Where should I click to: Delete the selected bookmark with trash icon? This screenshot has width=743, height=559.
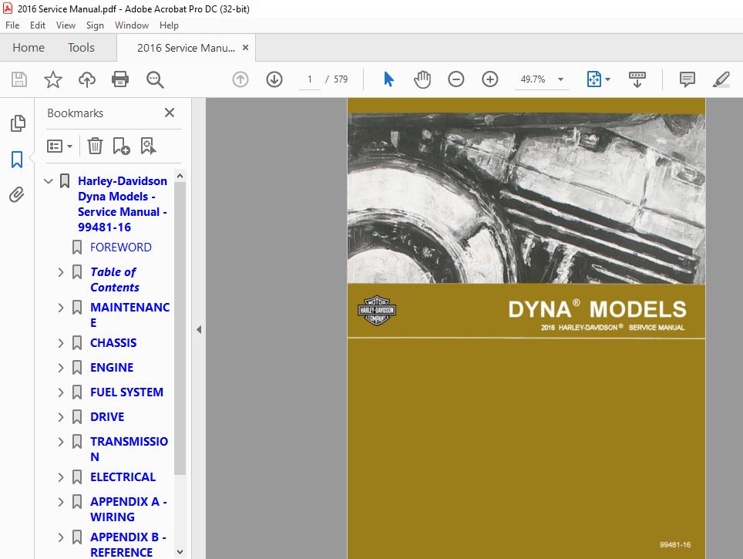(95, 146)
